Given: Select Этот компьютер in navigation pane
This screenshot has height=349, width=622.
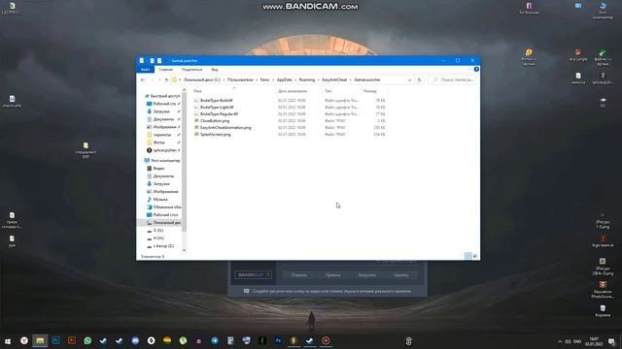Looking at the screenshot, I should [165, 161].
